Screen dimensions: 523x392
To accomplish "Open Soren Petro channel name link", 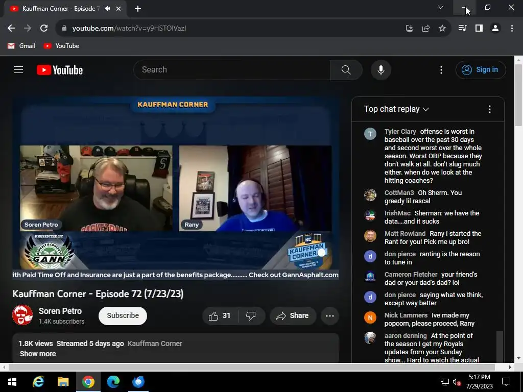I will (x=60, y=311).
